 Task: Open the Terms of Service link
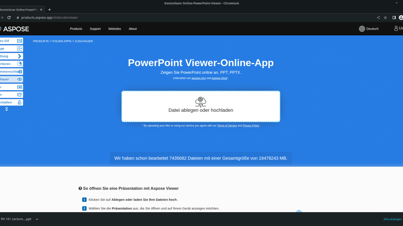point(227,126)
